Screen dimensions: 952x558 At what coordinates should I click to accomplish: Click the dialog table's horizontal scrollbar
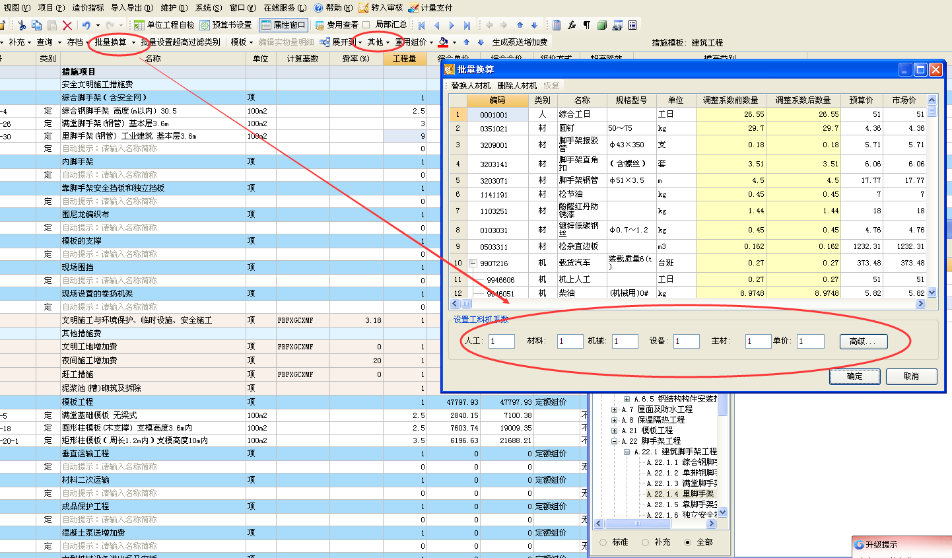tap(687, 304)
